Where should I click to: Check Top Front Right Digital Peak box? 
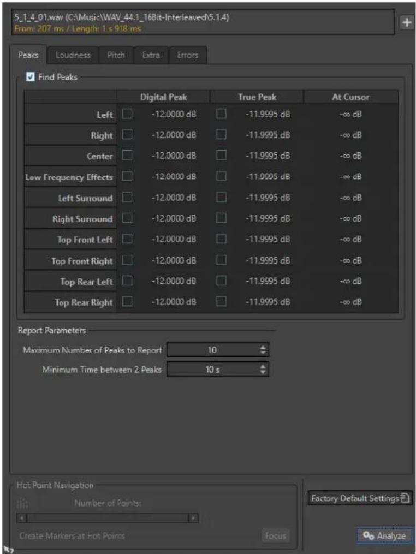click(127, 260)
